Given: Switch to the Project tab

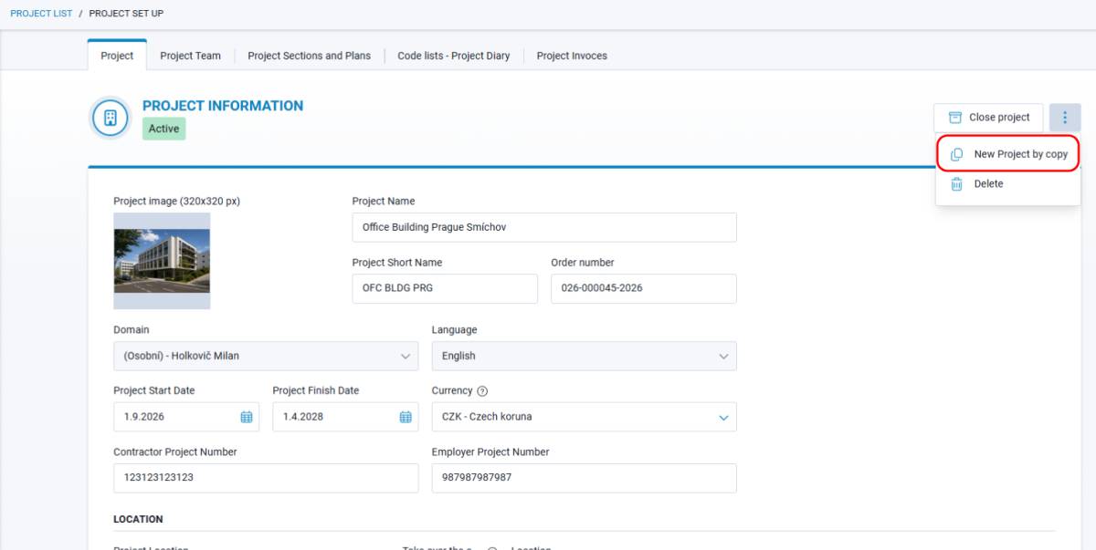Looking at the screenshot, I should click(x=117, y=56).
